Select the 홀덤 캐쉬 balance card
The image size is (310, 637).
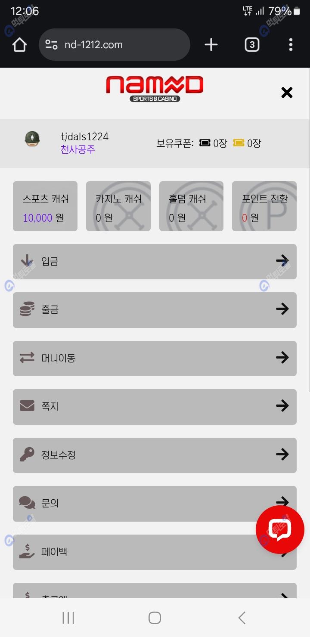(x=191, y=206)
